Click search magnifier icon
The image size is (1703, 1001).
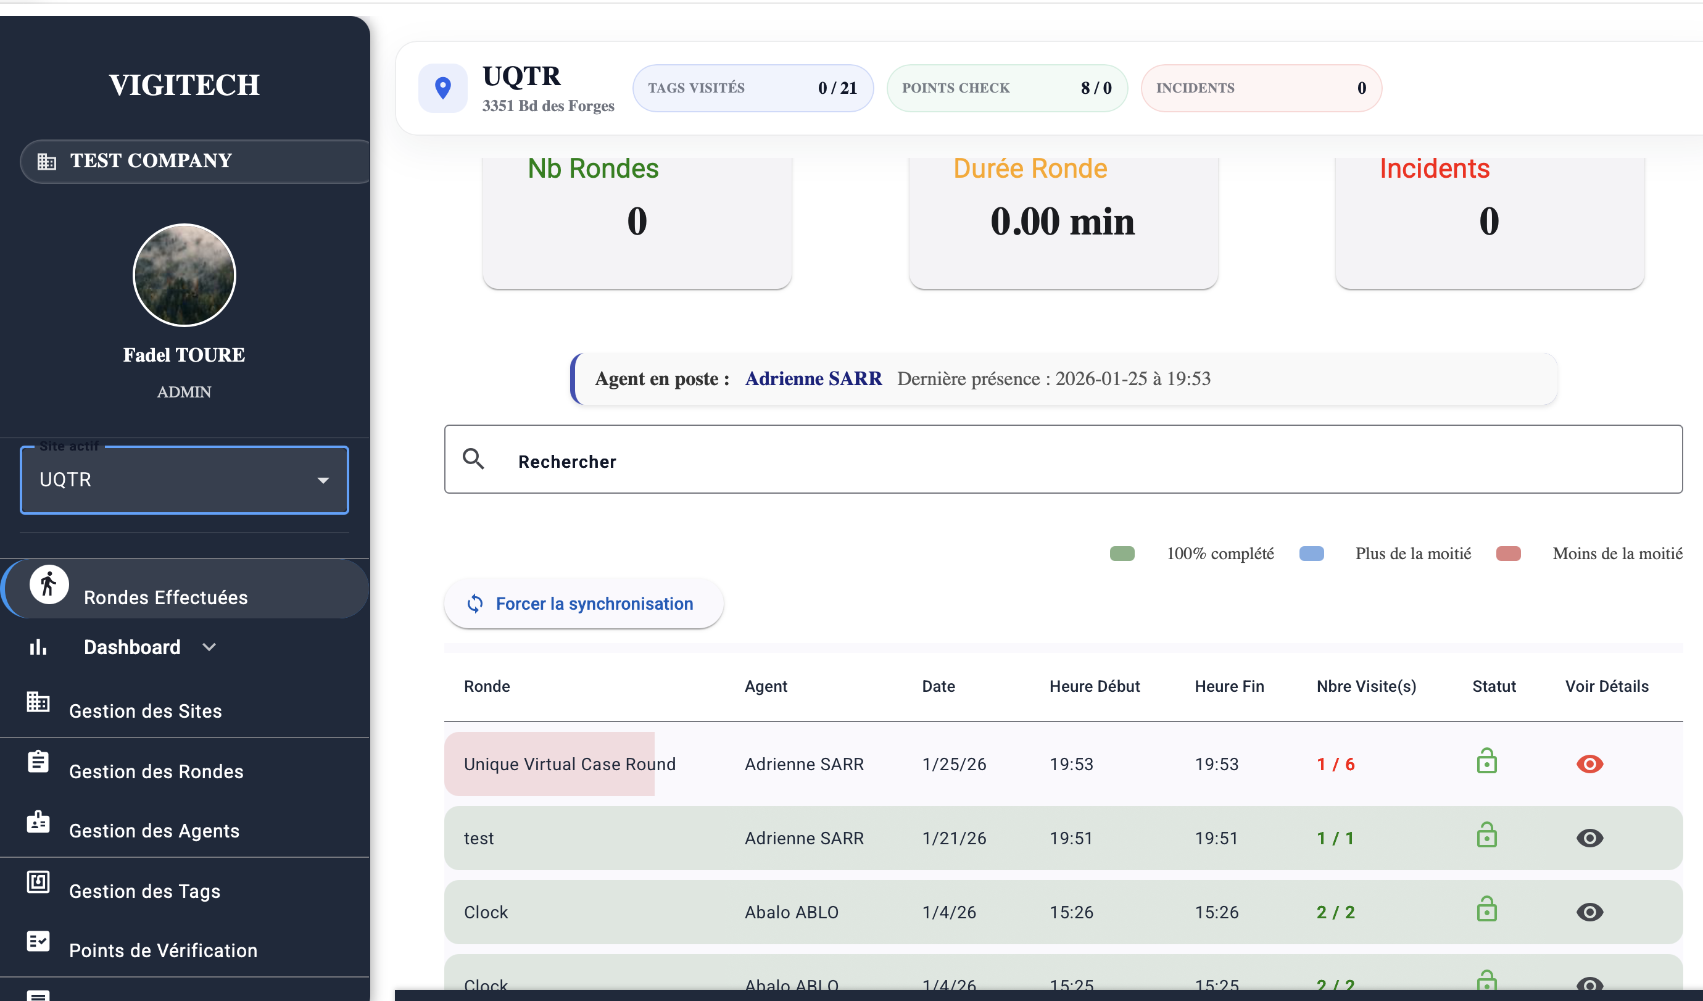pos(474,460)
